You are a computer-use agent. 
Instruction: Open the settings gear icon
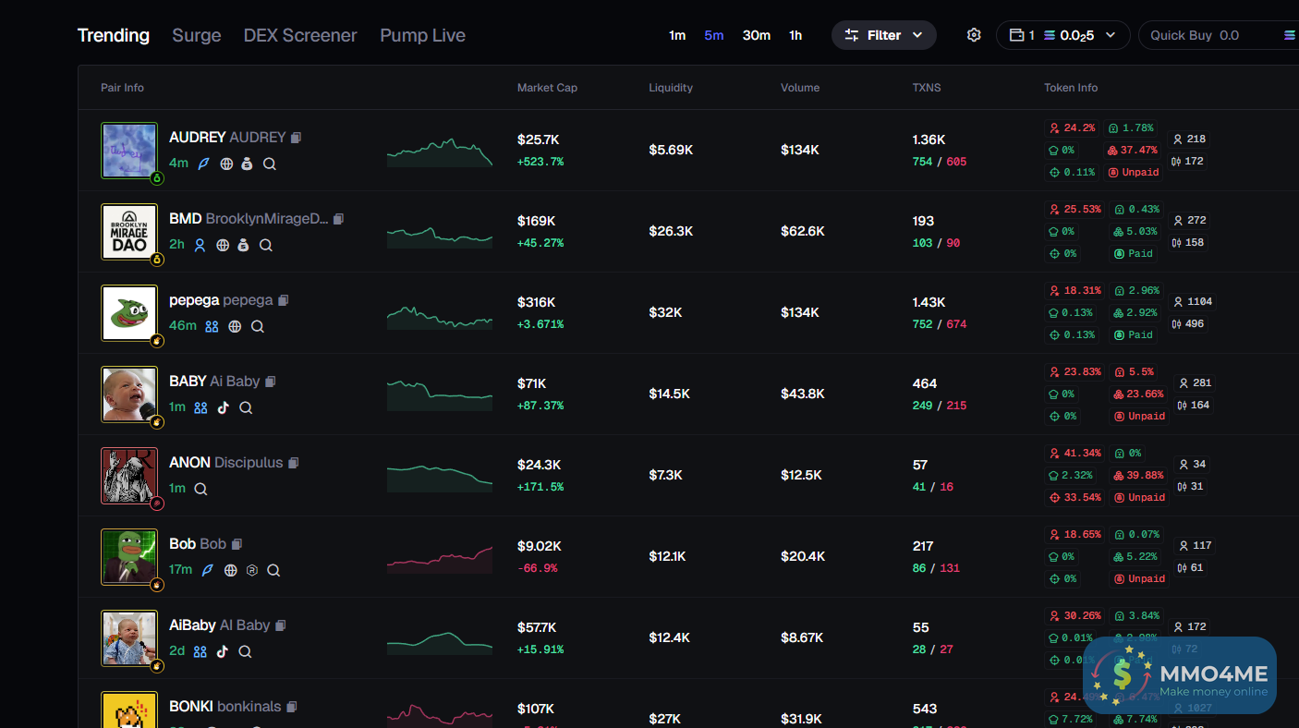[974, 35]
